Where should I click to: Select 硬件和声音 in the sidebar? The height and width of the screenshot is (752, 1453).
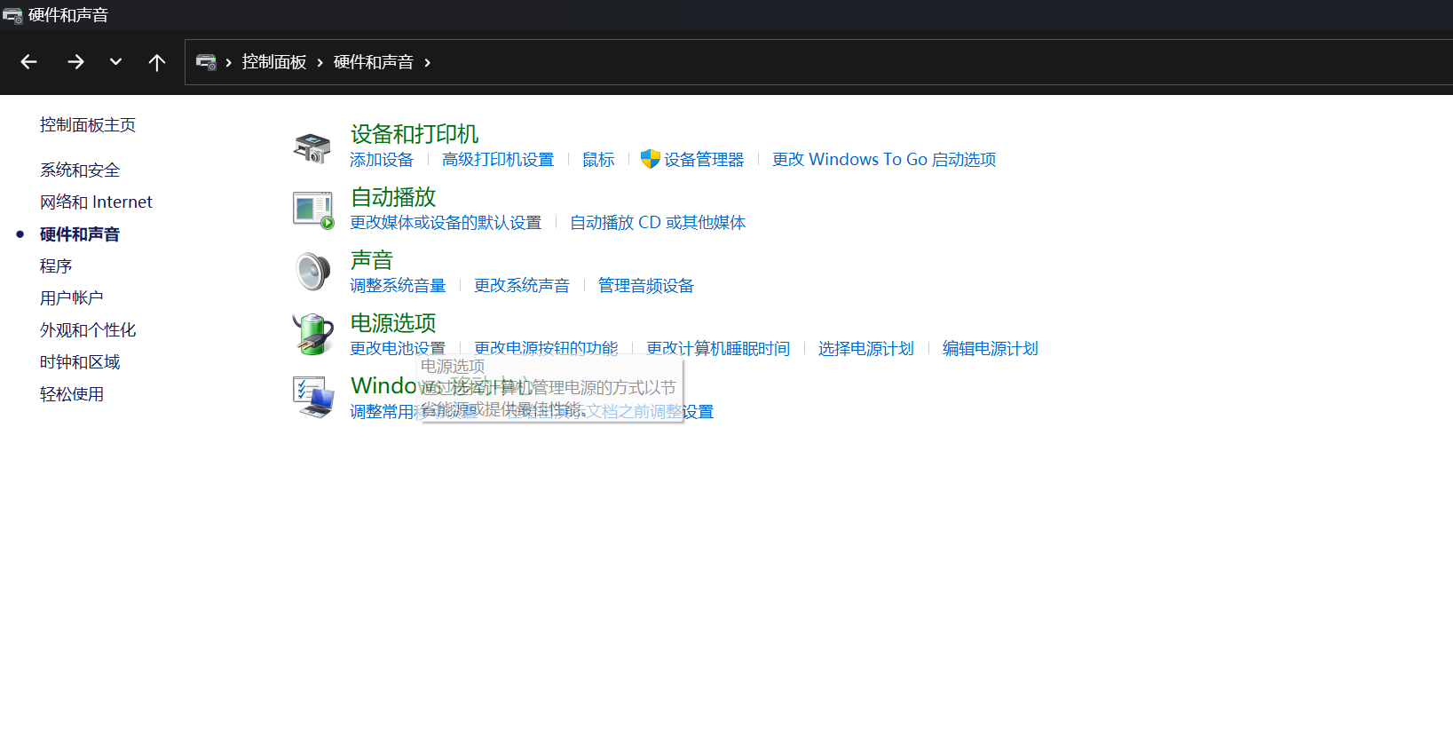click(x=80, y=234)
